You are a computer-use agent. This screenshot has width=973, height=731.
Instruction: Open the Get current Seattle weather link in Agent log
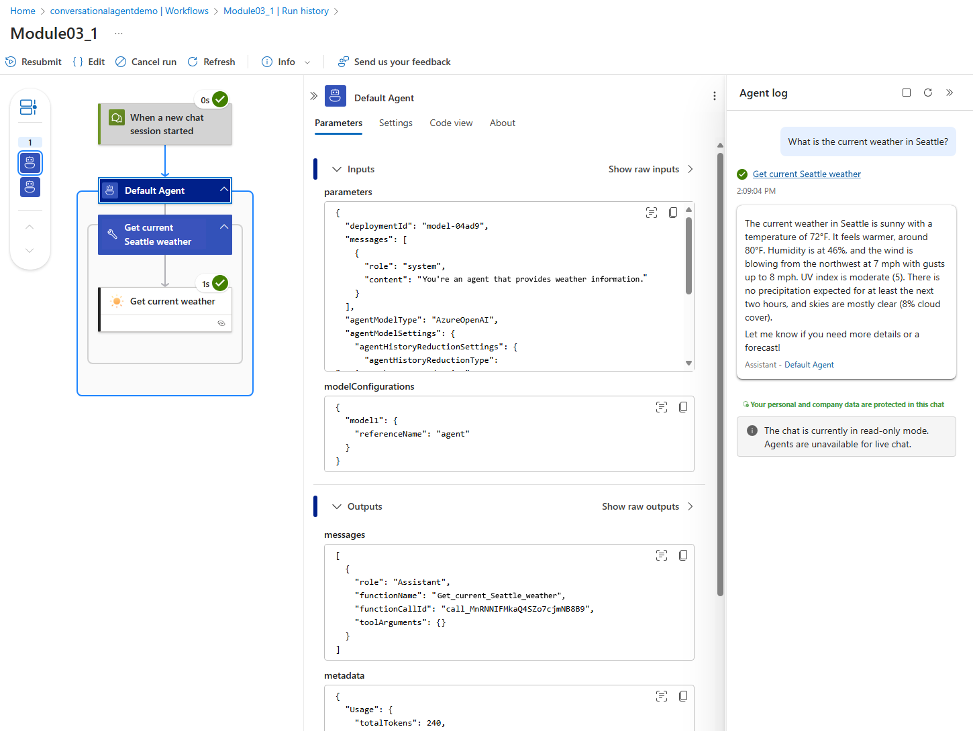[806, 174]
